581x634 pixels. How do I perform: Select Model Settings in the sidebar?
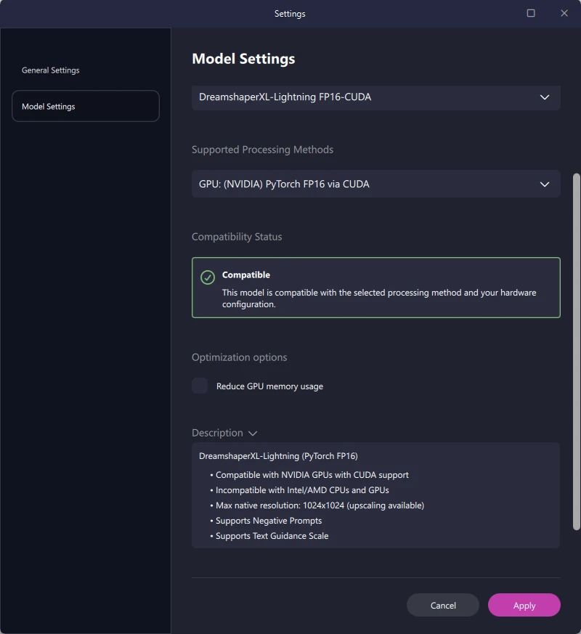pos(86,106)
